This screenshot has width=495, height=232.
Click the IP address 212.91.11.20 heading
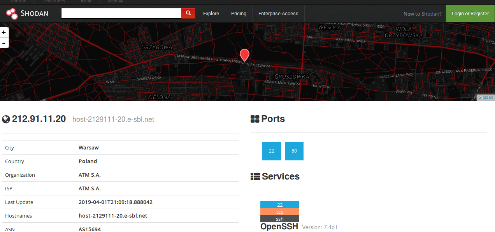pyautogui.click(x=39, y=119)
